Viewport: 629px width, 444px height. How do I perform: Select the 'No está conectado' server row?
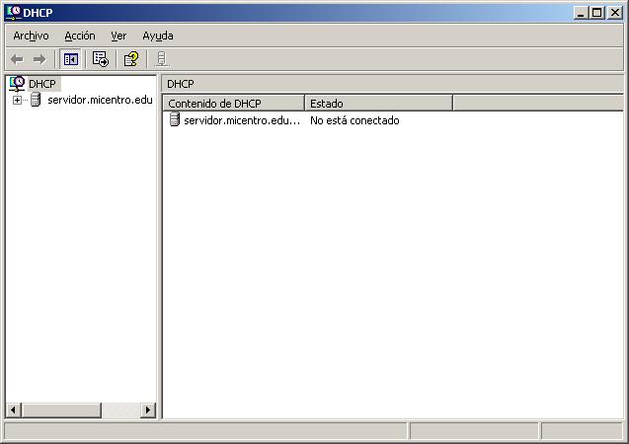354,120
